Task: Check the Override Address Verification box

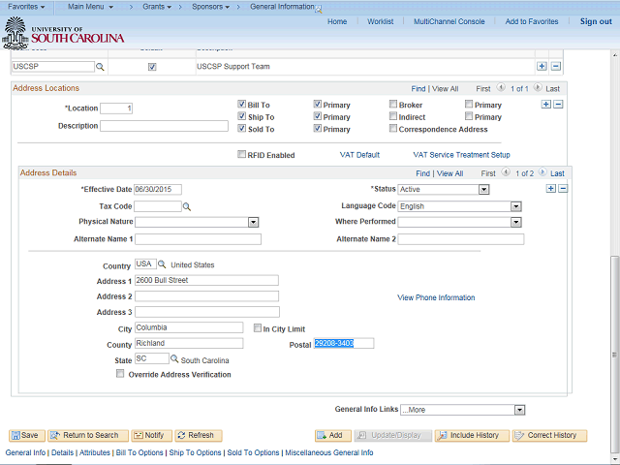Action: (120, 374)
